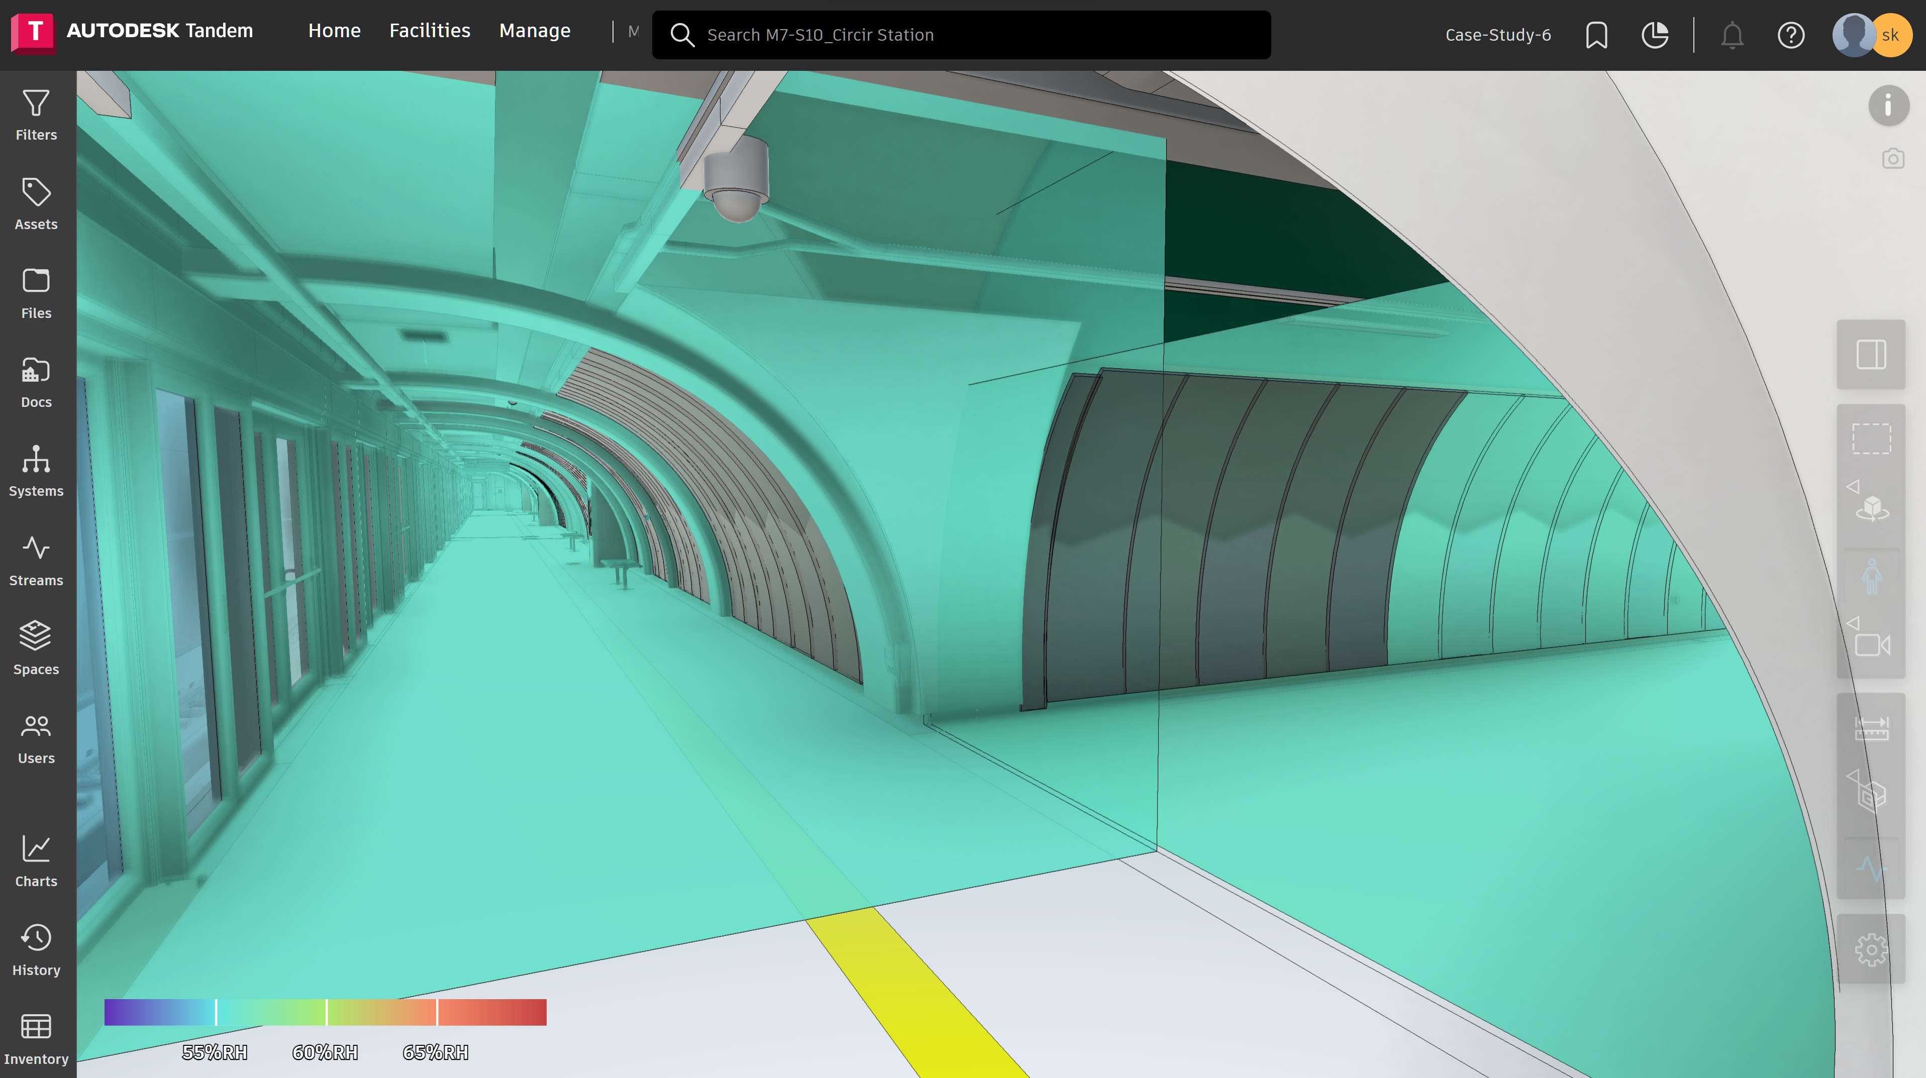
Task: Toggle the side panel layout view
Action: point(1871,354)
